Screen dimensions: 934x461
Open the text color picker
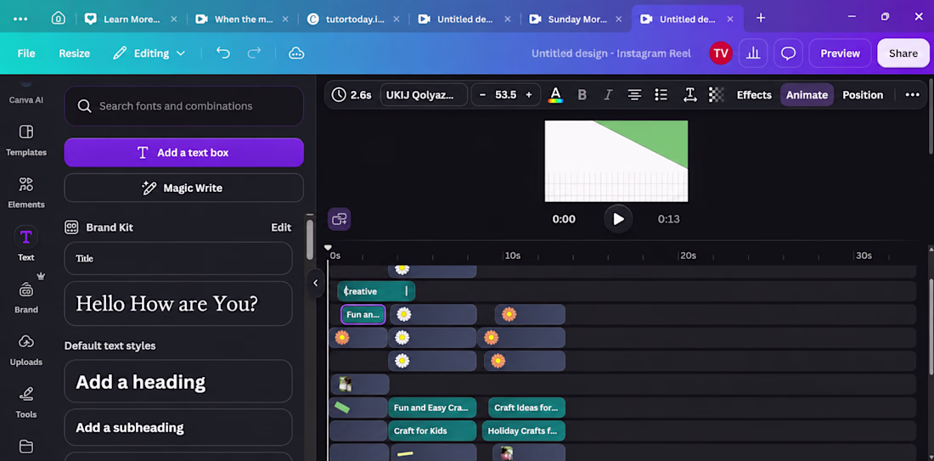point(555,95)
